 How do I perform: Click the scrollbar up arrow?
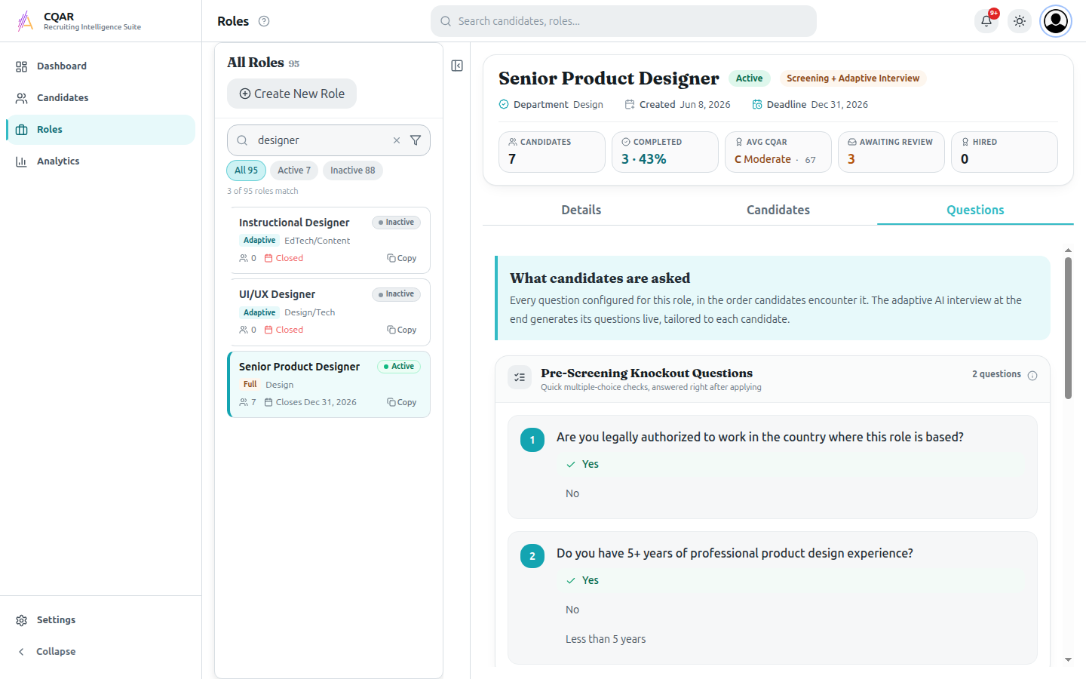[x=1068, y=250]
